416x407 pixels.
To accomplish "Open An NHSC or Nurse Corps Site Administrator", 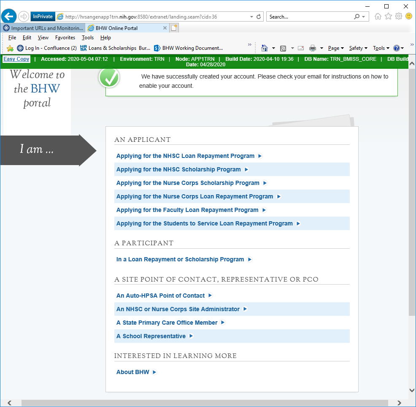I will [x=178, y=309].
